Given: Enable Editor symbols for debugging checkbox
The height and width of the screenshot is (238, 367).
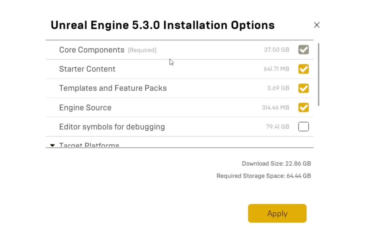Looking at the screenshot, I should (303, 127).
